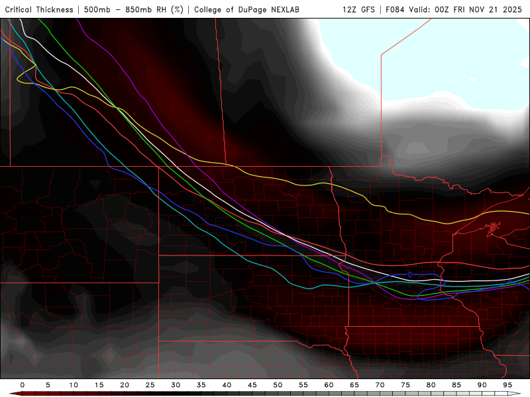Image resolution: width=530 pixels, height=397 pixels.
Task: Click the "30" value on the color scale
Action: [176, 385]
